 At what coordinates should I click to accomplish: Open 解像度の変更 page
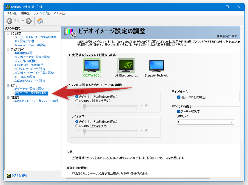tap(24, 53)
